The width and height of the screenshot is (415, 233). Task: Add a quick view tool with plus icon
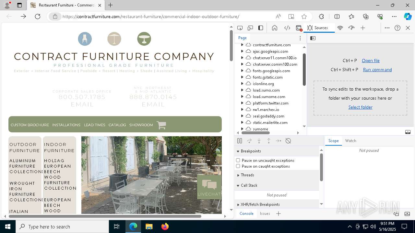click(x=279, y=214)
